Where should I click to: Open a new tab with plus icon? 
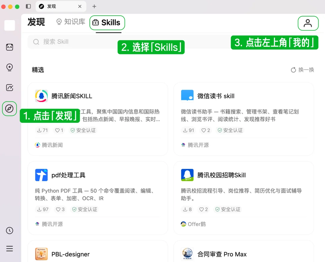[94, 6]
